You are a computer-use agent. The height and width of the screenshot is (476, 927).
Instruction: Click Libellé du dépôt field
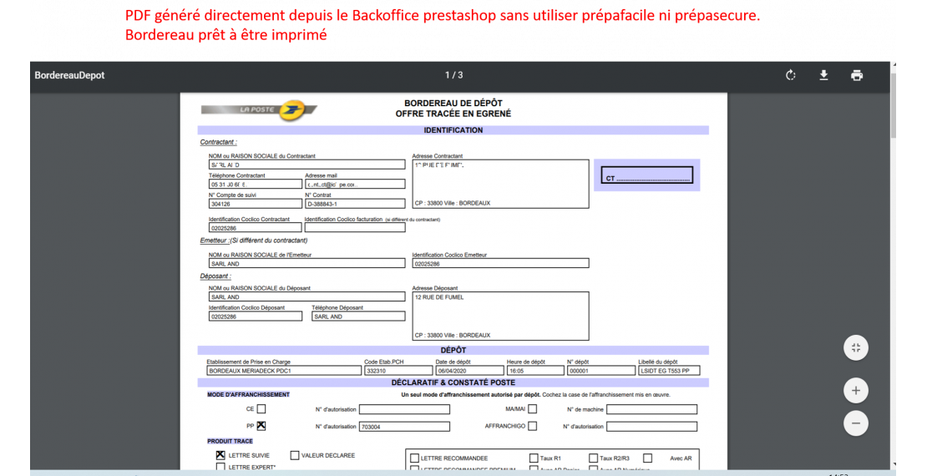[669, 371]
